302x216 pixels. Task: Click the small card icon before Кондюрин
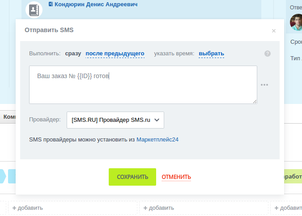tap(51, 4)
